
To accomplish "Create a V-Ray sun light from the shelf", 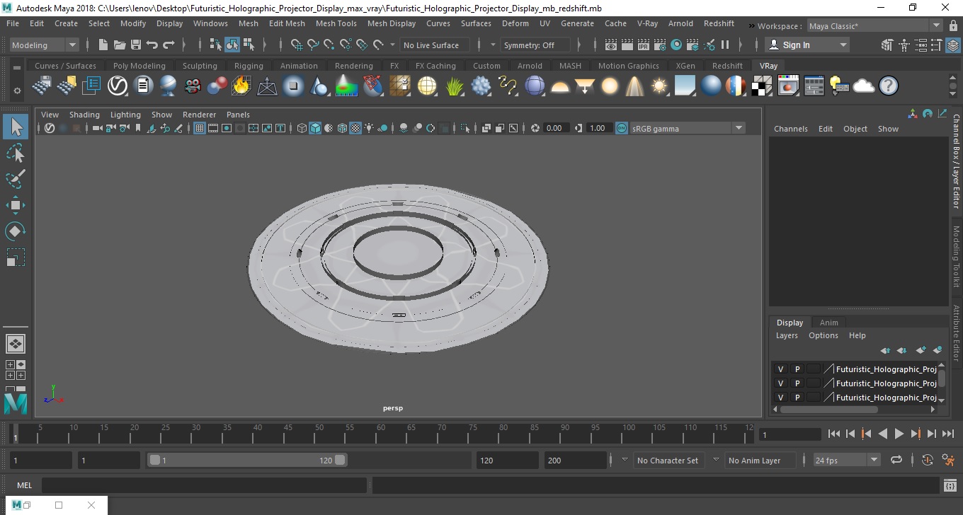I will pos(659,86).
